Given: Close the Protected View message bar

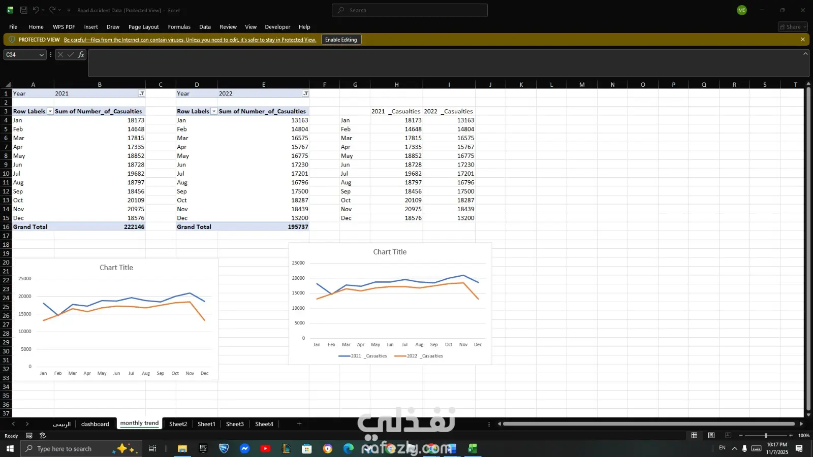Looking at the screenshot, I should (803, 40).
